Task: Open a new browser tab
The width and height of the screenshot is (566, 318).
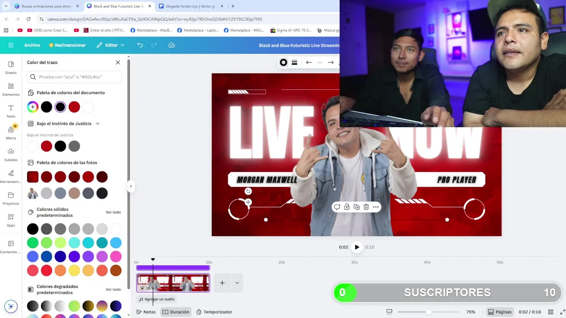Action: click(233, 6)
